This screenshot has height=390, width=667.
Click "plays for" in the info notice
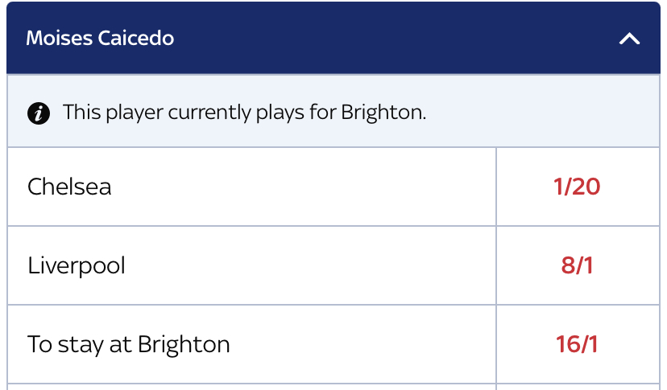tap(296, 113)
